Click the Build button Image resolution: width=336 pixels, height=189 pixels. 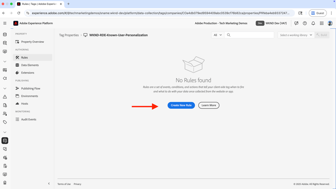322,35
